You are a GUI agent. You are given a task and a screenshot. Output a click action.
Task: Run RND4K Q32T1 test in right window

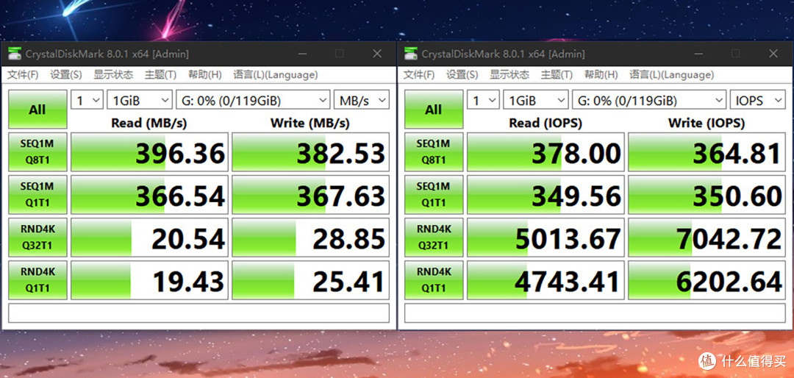point(434,237)
